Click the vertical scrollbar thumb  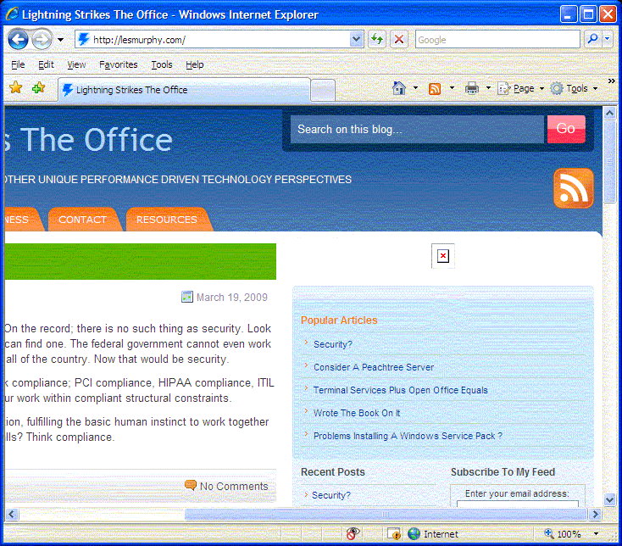[x=609, y=162]
